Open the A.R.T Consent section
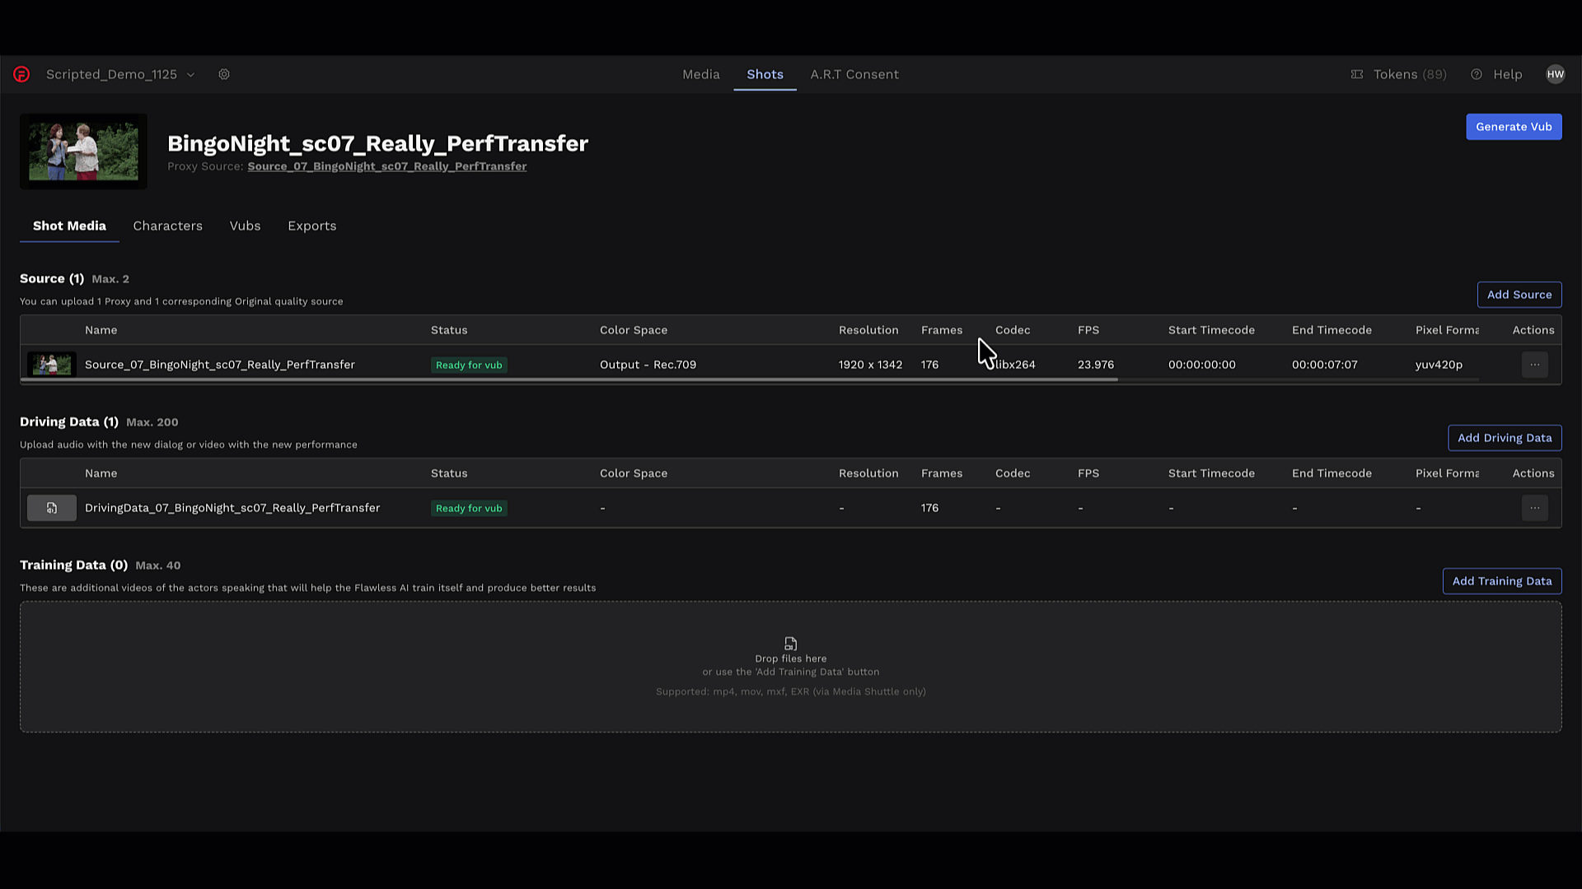 tap(854, 74)
